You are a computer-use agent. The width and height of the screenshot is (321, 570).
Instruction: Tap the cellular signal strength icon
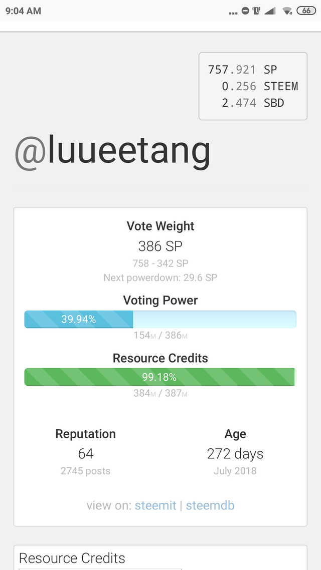tap(270, 11)
